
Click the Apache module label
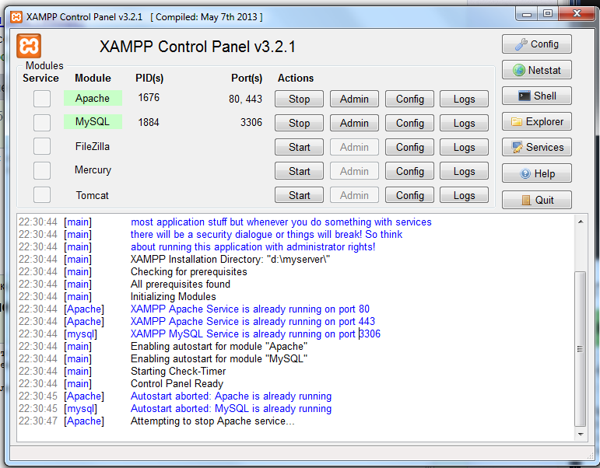93,98
